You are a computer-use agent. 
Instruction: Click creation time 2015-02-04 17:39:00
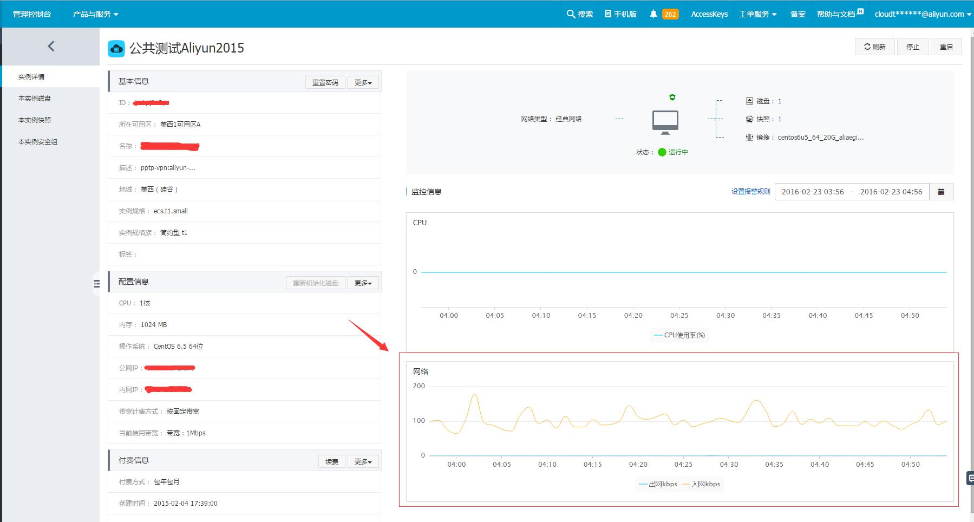[x=185, y=504]
